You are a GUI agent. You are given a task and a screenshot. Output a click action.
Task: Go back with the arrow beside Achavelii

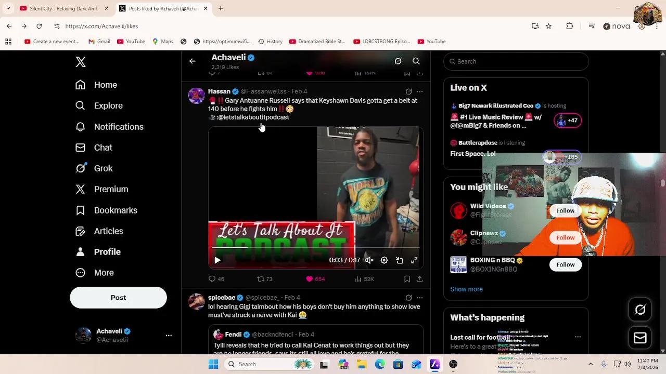[x=193, y=61]
